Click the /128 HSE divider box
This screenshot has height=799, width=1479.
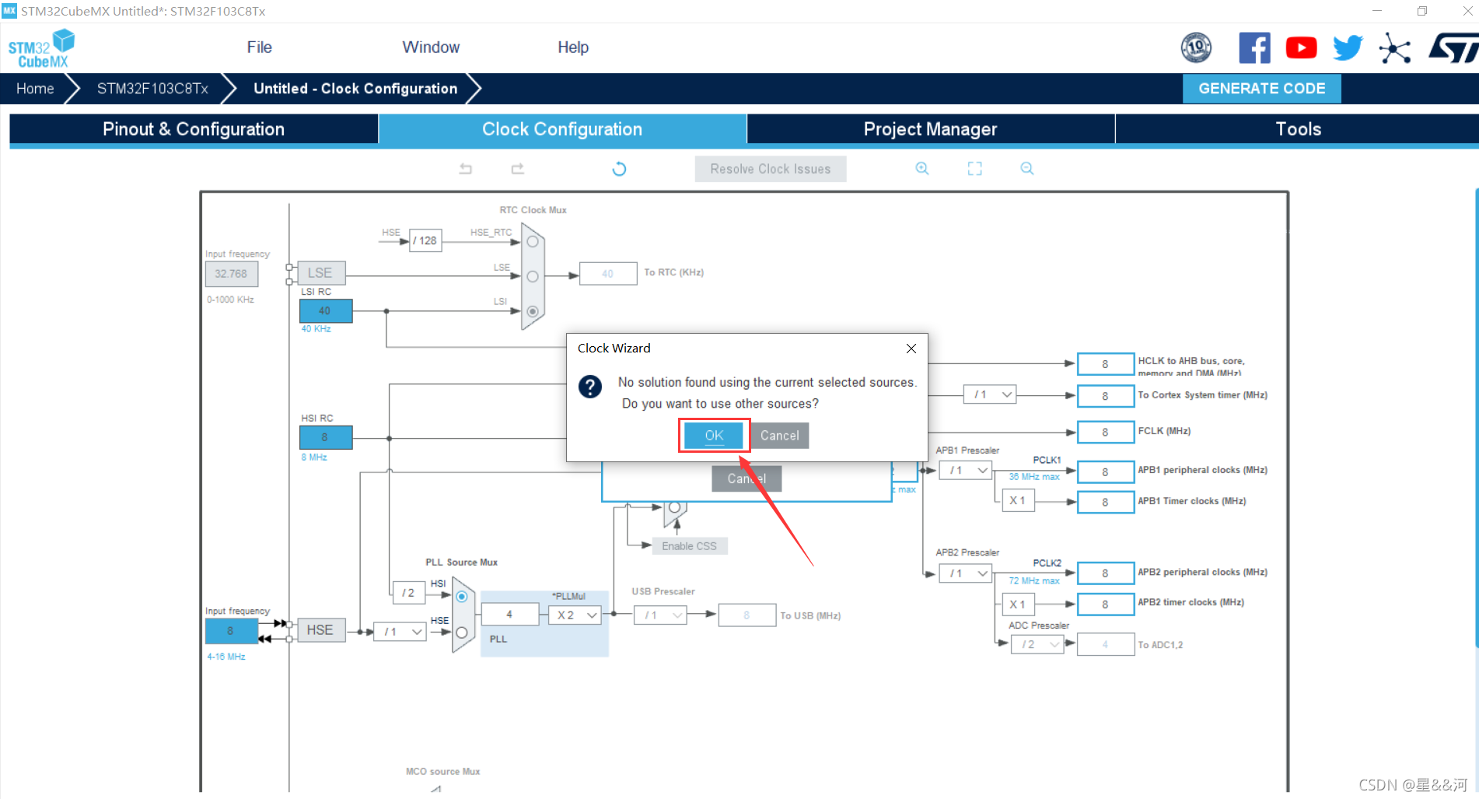[x=425, y=240]
